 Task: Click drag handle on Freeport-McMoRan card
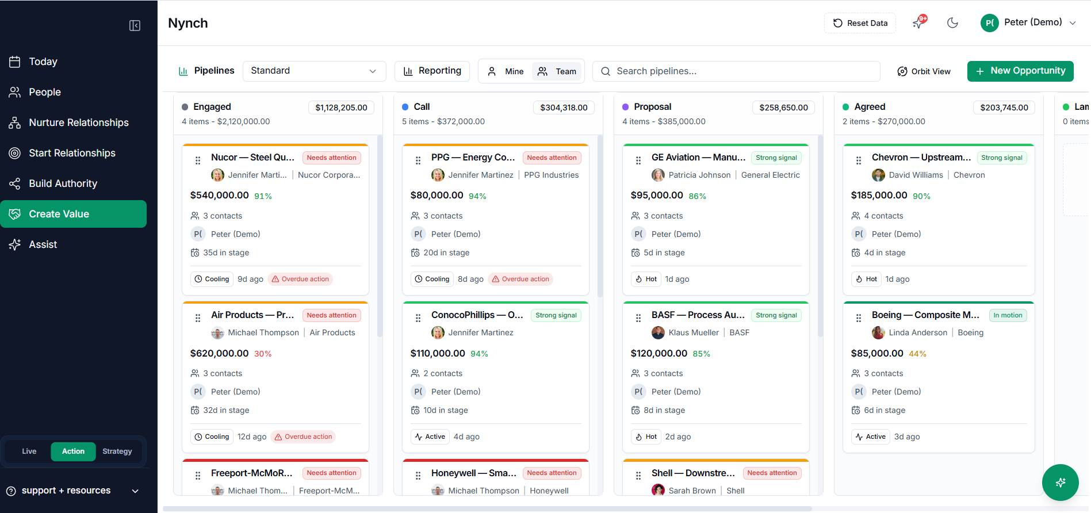tap(198, 476)
